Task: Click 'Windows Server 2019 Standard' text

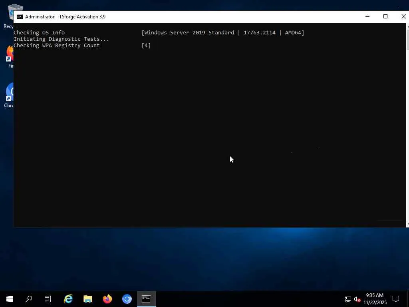Action: [x=189, y=33]
